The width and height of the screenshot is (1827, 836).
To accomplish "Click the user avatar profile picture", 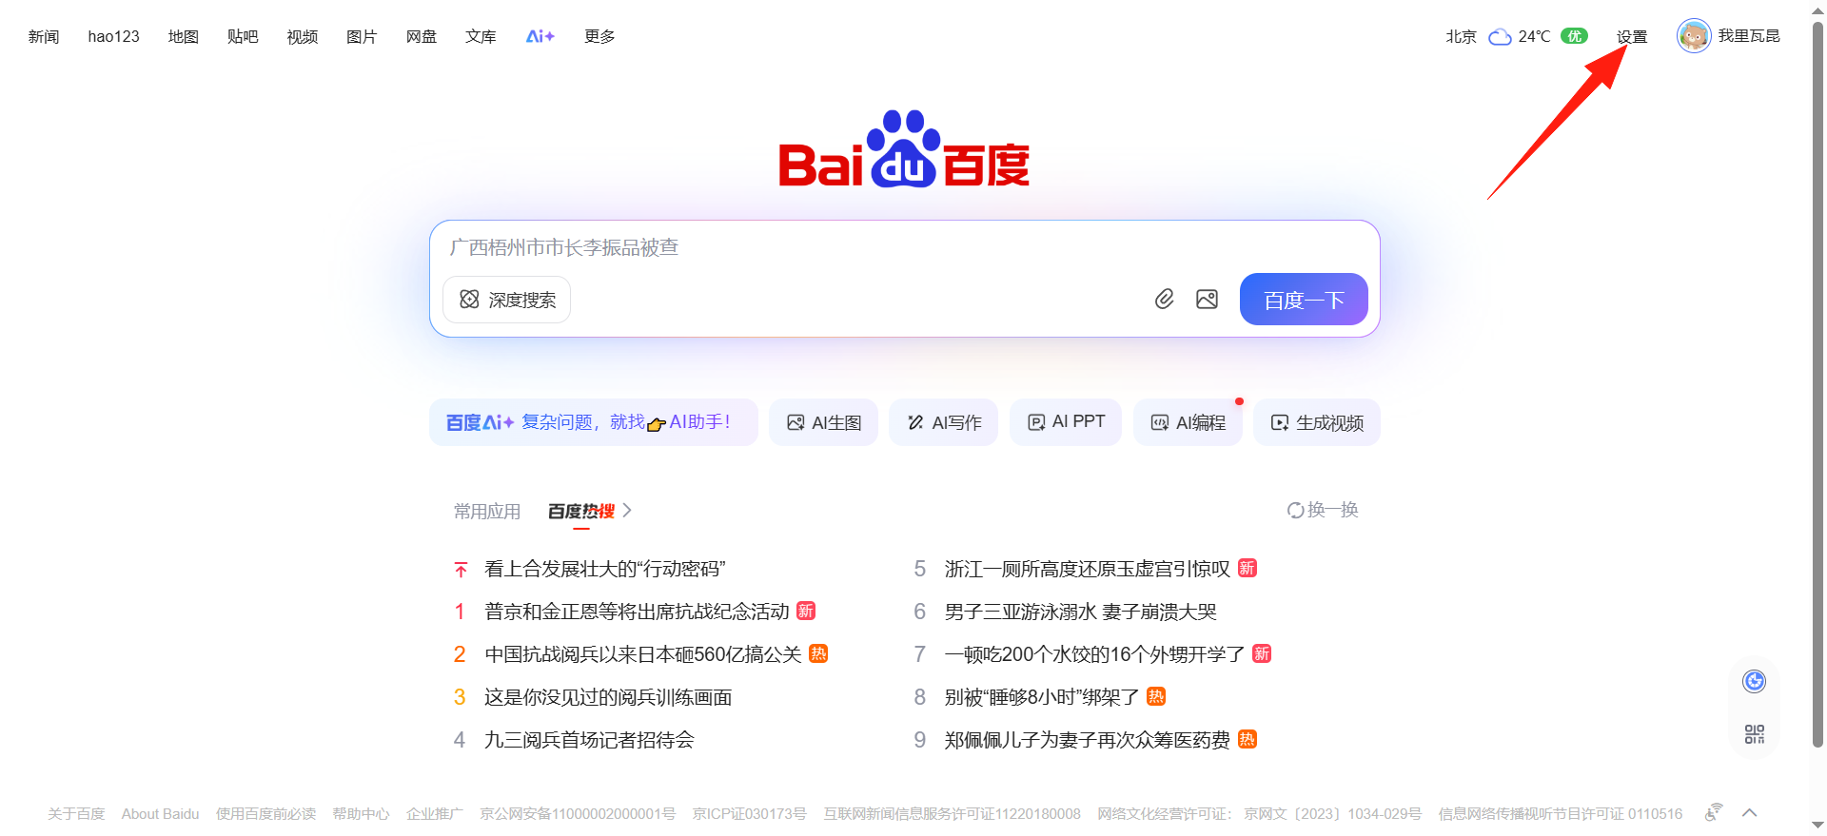I will (x=1693, y=36).
